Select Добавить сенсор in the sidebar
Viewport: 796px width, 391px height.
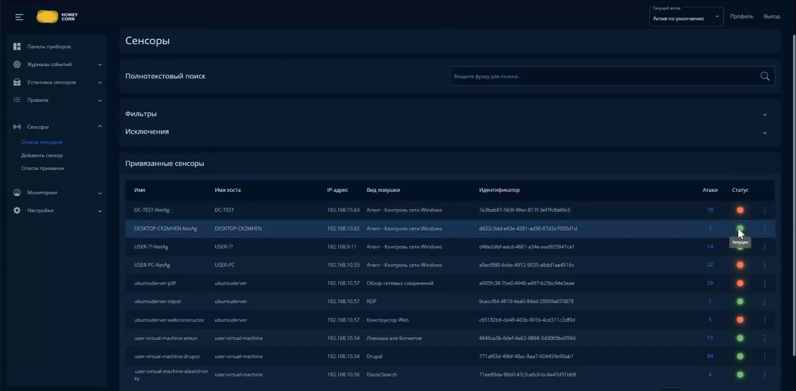click(x=42, y=156)
